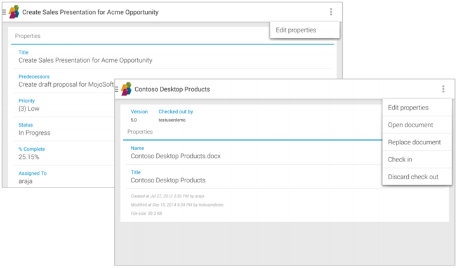457x268 pixels.
Task: Select Edit properties in the Acme task menu
Action: tap(296, 30)
